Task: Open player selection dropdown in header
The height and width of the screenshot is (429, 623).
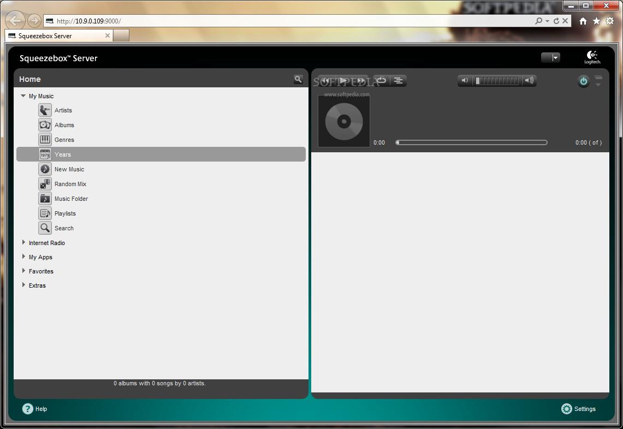Action: pos(551,58)
